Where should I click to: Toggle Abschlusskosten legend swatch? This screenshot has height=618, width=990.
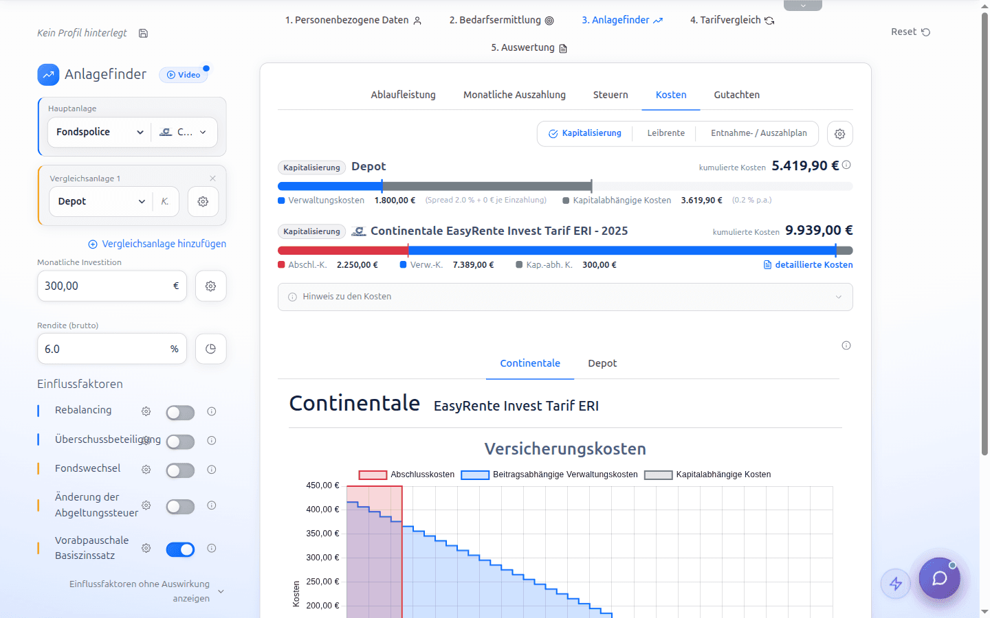373,474
